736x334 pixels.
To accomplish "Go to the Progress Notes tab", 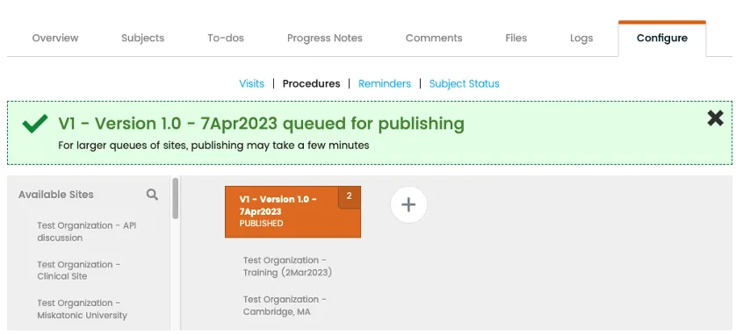I will 325,38.
